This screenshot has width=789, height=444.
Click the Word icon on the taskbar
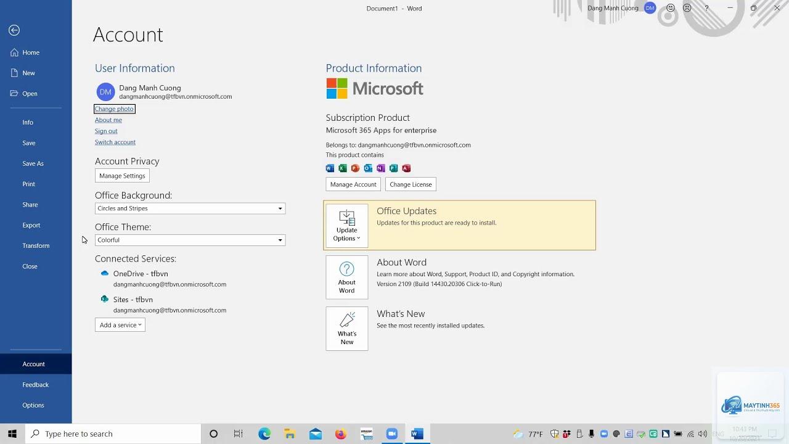pos(417,434)
